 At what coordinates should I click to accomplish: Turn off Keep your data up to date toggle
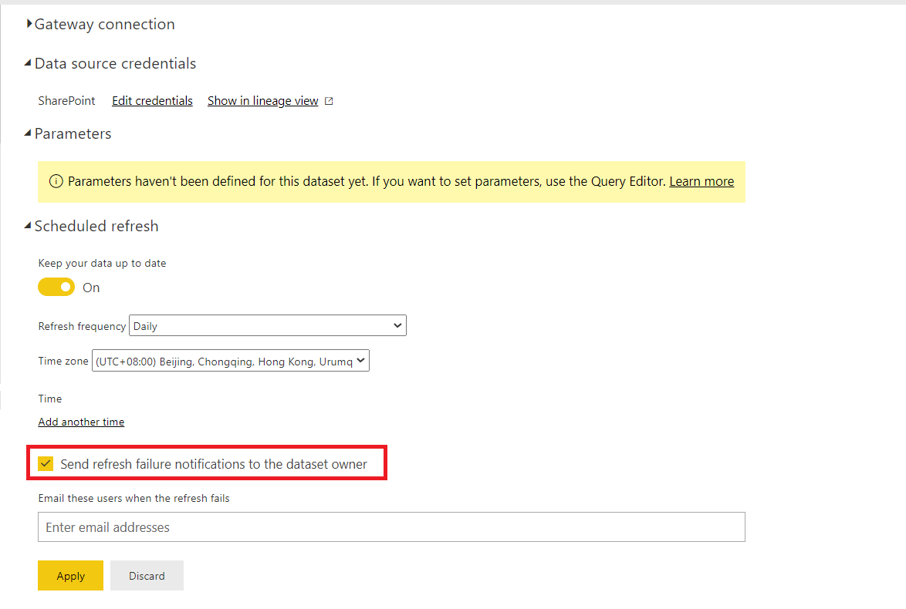tap(56, 287)
